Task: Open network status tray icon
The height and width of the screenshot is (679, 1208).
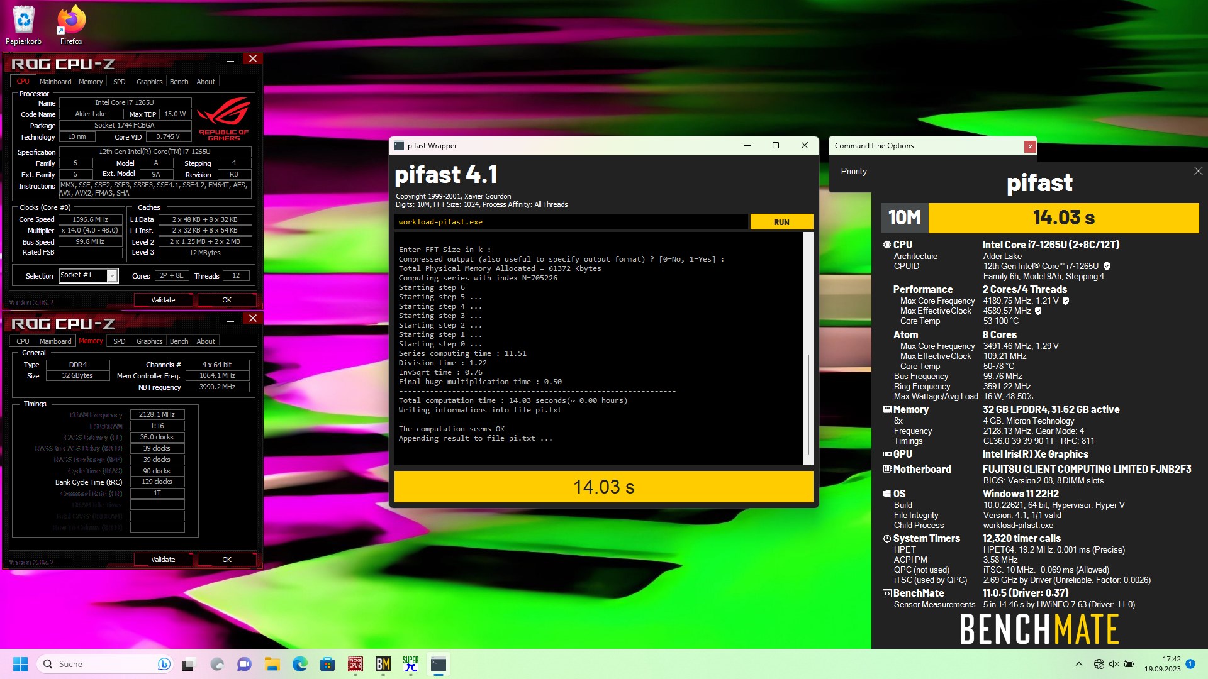Action: pyautogui.click(x=1099, y=664)
